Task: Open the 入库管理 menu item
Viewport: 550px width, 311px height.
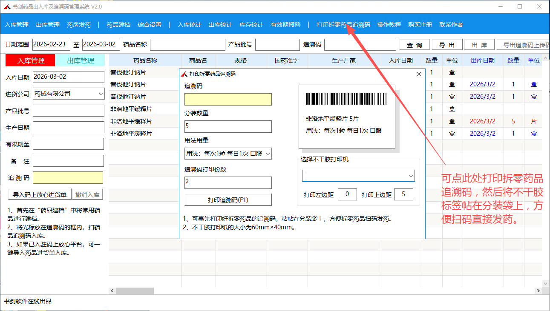Action: point(17,25)
